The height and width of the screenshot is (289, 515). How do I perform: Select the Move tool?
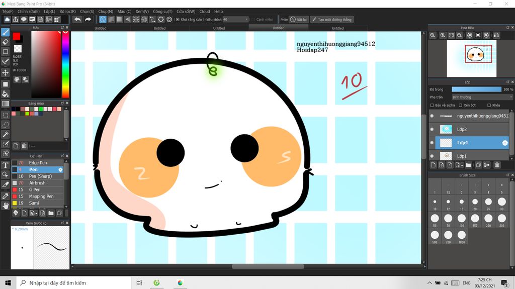click(5, 72)
